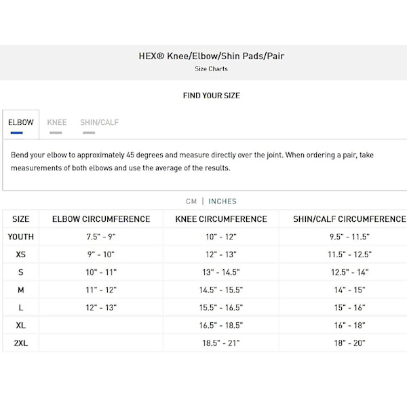This screenshot has width=407, height=407.
Task: Click the 12" - 13" elbow value
Action: (101, 307)
